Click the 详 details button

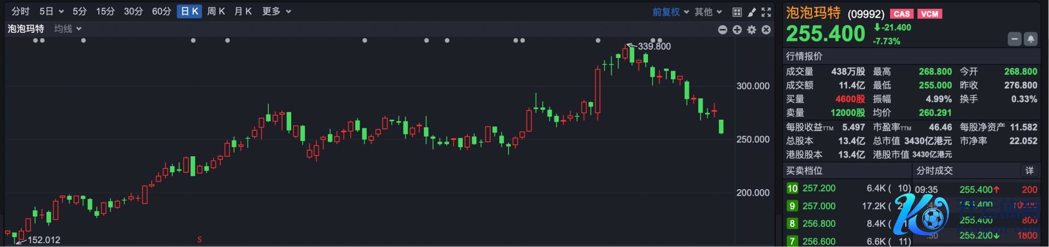pyautogui.click(x=1029, y=170)
